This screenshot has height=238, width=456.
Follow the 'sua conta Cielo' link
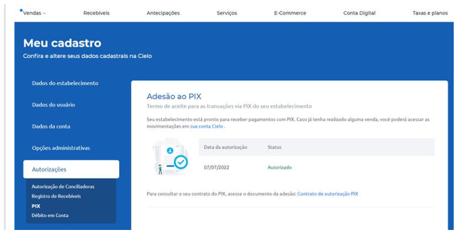(206, 126)
